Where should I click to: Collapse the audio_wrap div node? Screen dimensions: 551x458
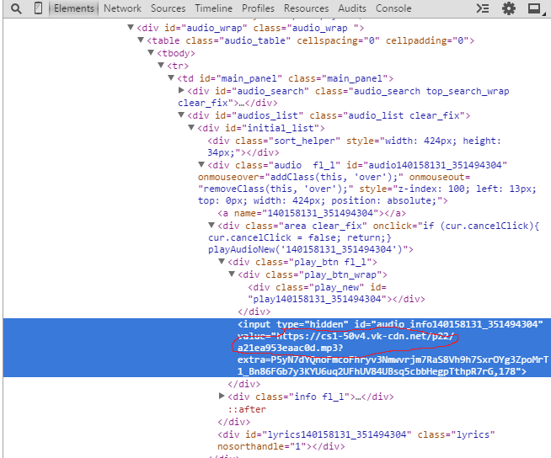131,27
